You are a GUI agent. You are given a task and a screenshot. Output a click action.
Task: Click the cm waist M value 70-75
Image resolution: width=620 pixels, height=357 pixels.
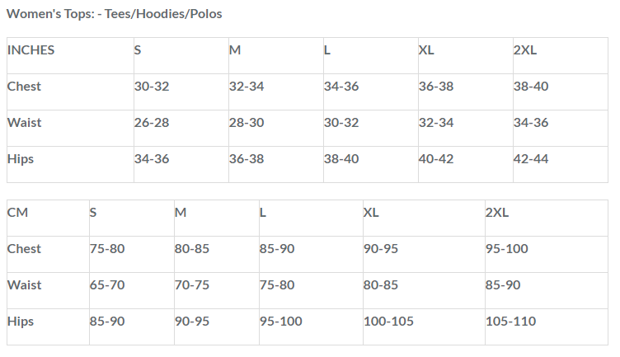coord(192,285)
